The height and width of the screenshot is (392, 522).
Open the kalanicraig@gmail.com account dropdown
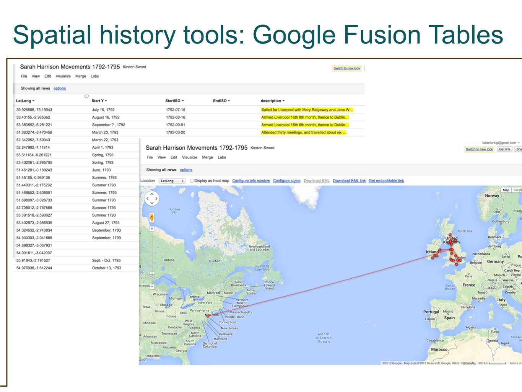pyautogui.click(x=501, y=143)
